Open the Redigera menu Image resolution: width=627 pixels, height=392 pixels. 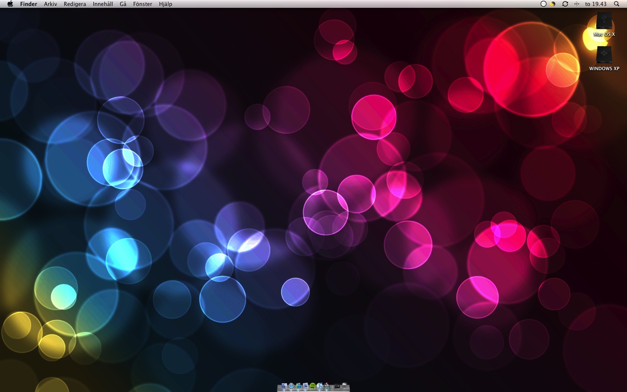75,4
